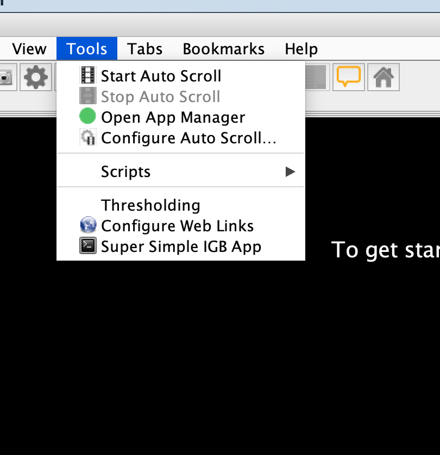Open the Bookmarks menu
Viewport: 440px width, 455px height.
(x=223, y=49)
